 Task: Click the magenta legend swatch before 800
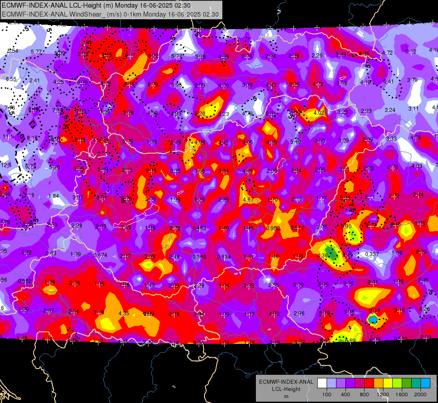click(x=360, y=383)
